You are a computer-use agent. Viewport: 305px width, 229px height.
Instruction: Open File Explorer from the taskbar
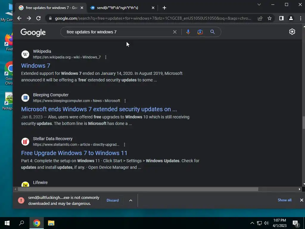[x=51, y=223]
